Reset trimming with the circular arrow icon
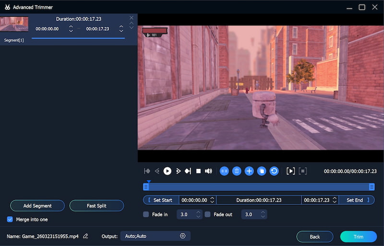The height and width of the screenshot is (246, 384). 274,171
